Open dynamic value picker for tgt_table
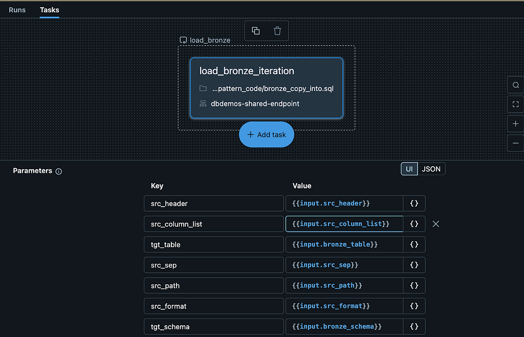 pyautogui.click(x=414, y=244)
